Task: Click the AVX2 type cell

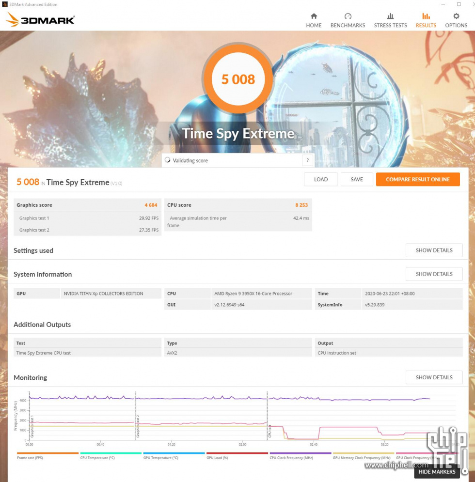Action: coord(238,353)
